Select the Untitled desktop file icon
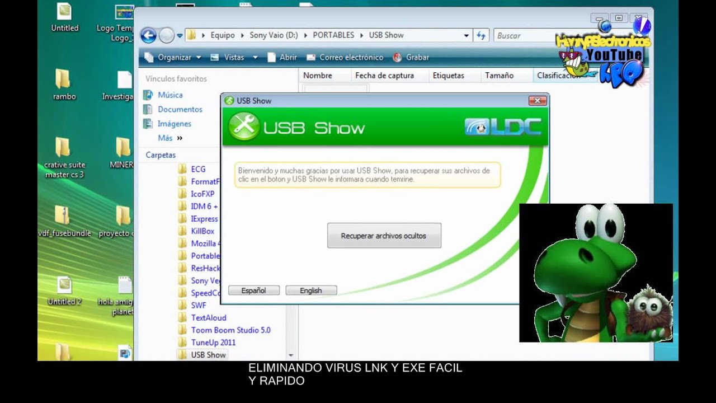This screenshot has width=716, height=403. click(x=64, y=17)
